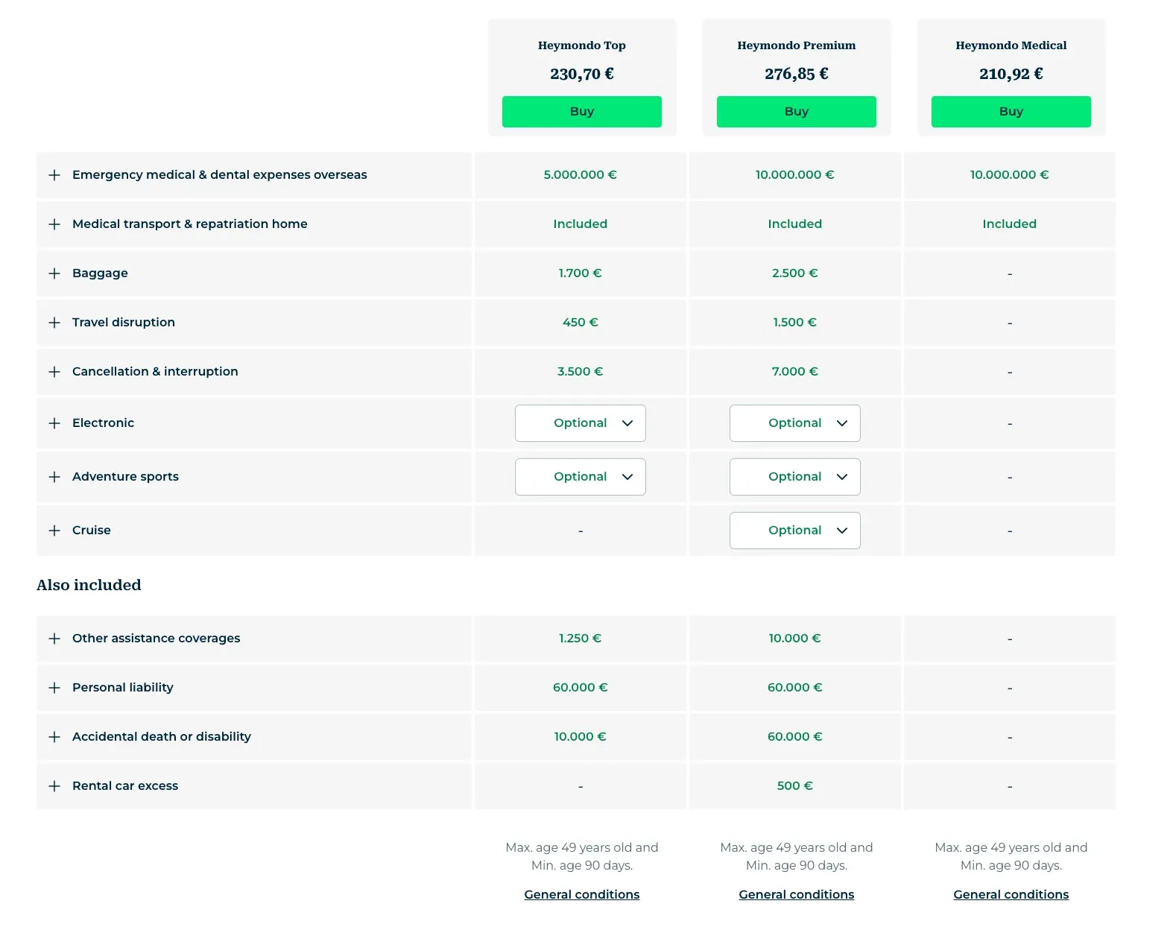Open Adventure sports dropdown for Heymondo Premium
The width and height of the screenshot is (1173, 927).
pyautogui.click(x=795, y=477)
